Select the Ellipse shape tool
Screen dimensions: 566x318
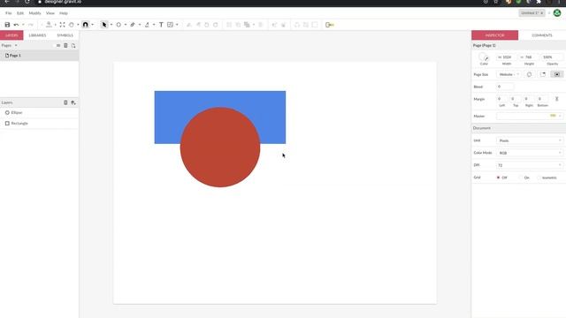(x=119, y=25)
